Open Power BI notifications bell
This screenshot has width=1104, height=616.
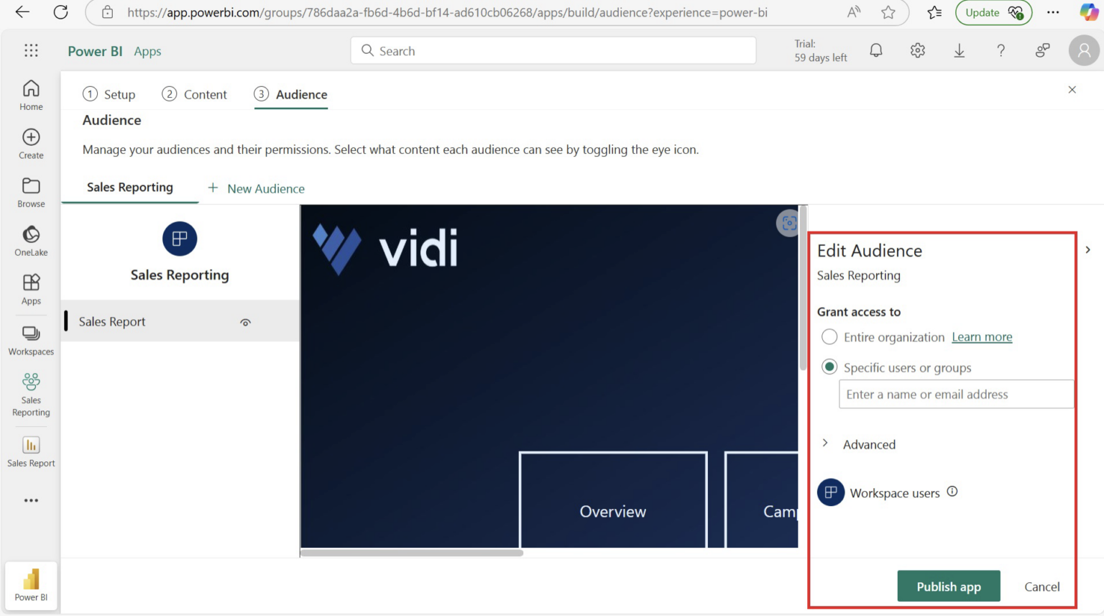point(875,50)
